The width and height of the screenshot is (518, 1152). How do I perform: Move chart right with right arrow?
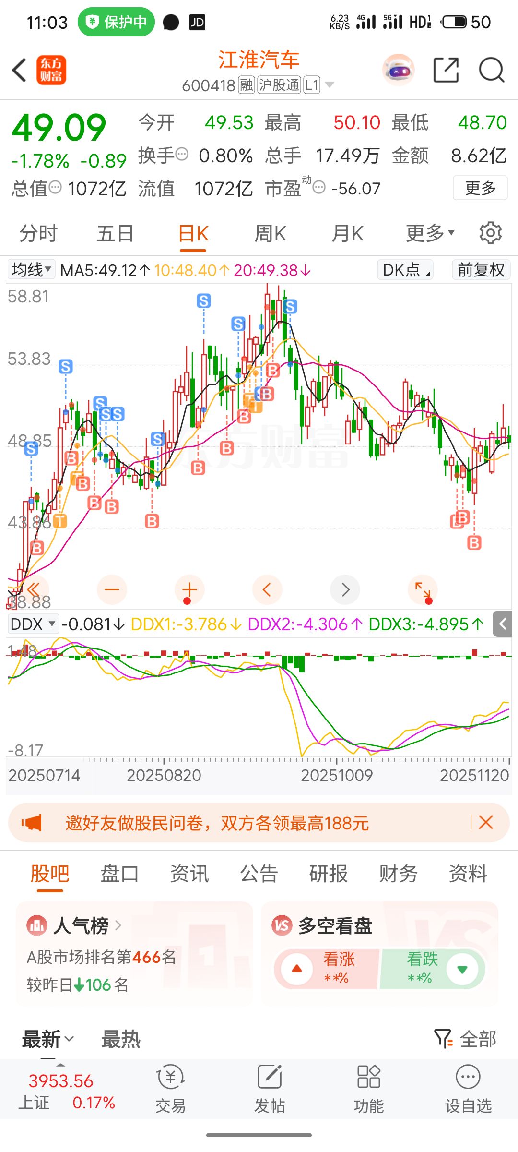tap(345, 589)
